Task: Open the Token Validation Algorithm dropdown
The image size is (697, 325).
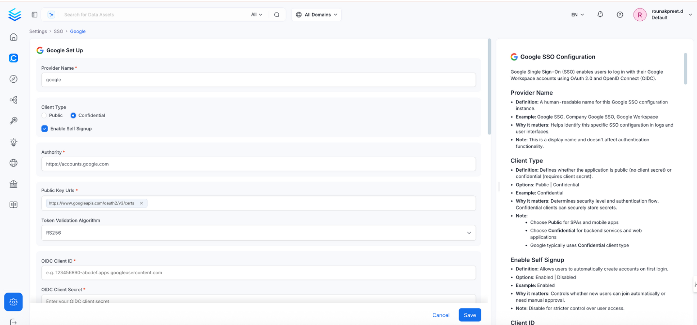Action: 258,233
